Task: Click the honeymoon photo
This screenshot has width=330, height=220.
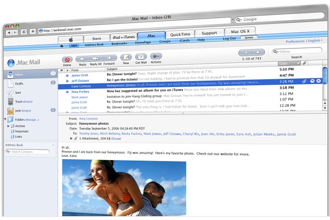Action: (124, 188)
